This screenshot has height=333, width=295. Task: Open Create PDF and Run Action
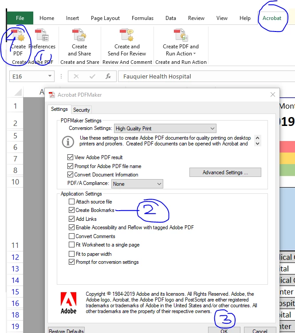181,43
